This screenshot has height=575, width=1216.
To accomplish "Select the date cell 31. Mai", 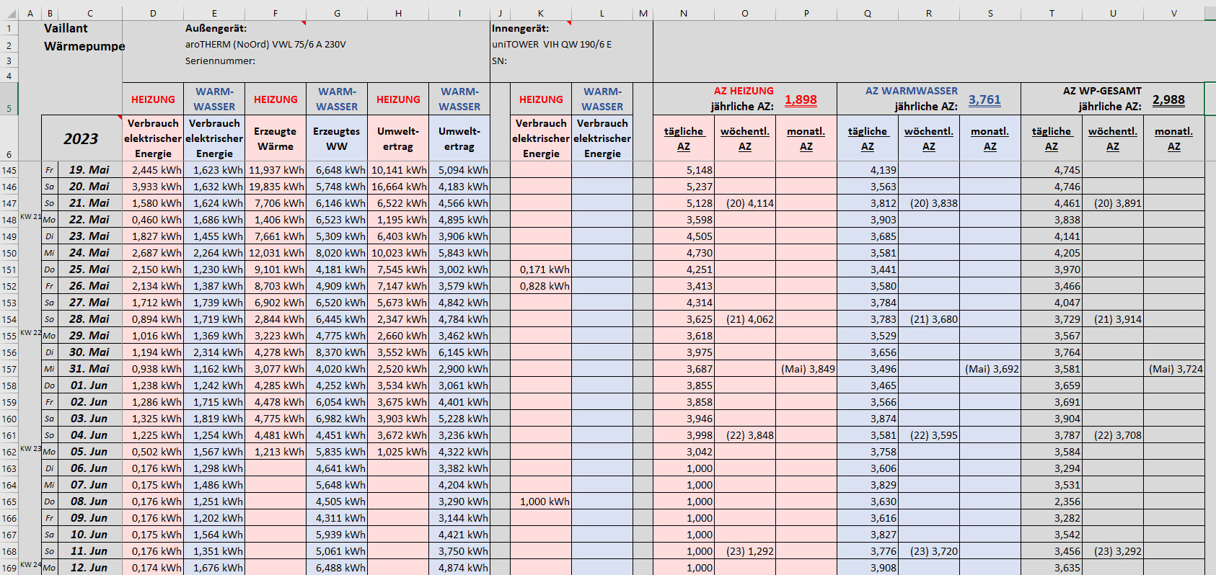I will [89, 369].
